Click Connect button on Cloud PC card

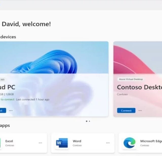3,110
